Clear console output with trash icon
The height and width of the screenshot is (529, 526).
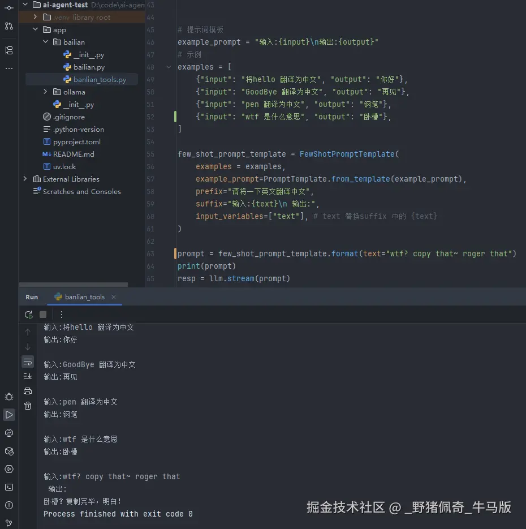(x=28, y=406)
